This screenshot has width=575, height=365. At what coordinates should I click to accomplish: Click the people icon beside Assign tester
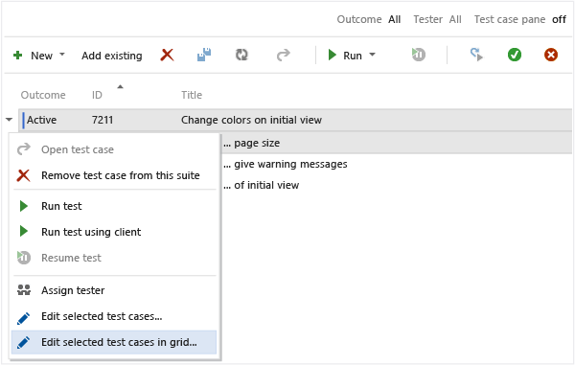coord(24,290)
